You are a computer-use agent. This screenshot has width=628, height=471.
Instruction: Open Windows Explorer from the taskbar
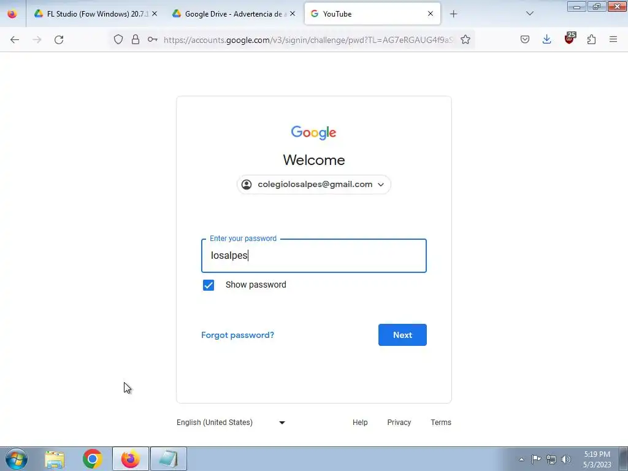tap(55, 459)
